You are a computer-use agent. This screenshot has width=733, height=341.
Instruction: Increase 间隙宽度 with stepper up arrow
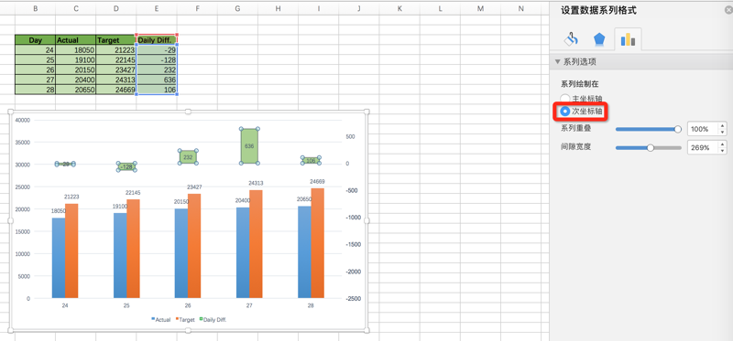pyautogui.click(x=723, y=144)
